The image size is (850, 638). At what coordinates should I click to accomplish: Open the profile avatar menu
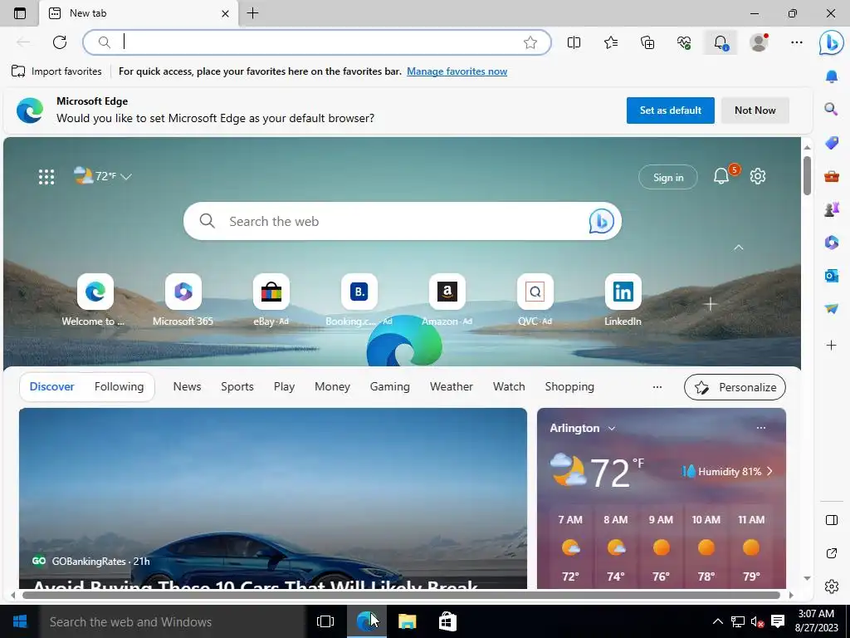click(759, 42)
